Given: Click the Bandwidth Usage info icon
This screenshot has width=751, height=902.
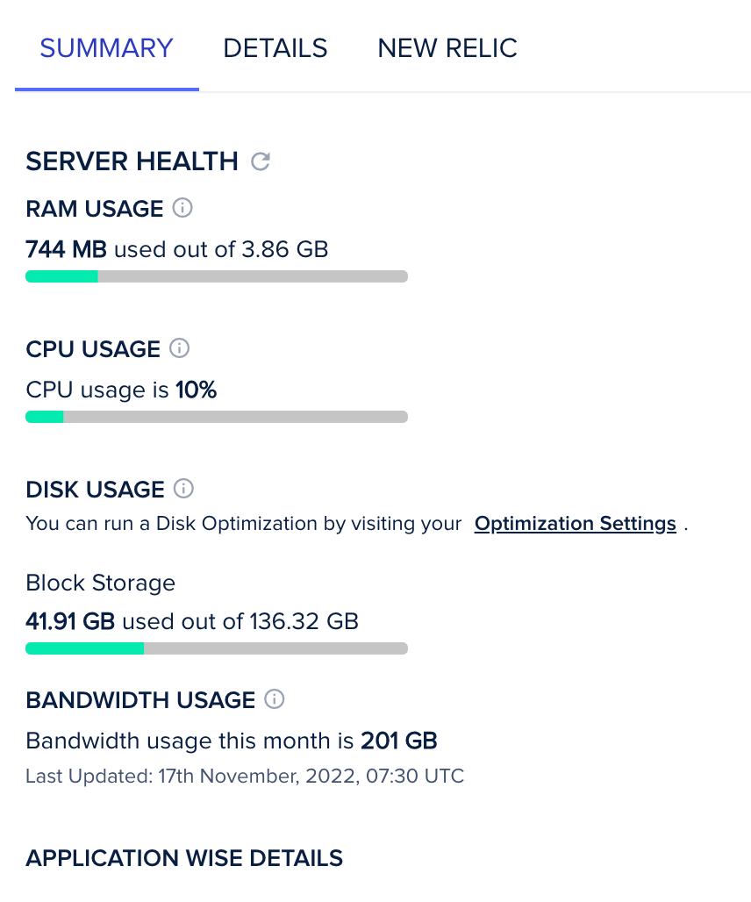Looking at the screenshot, I should pos(275,699).
